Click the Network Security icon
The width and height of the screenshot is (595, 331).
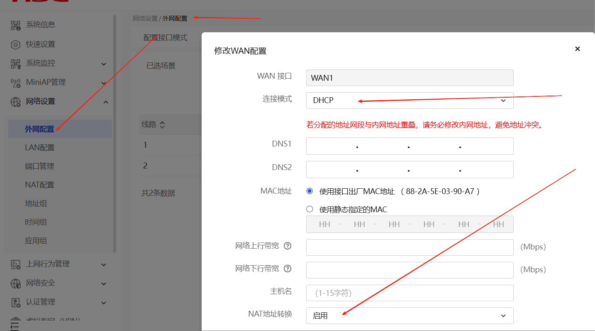15,283
